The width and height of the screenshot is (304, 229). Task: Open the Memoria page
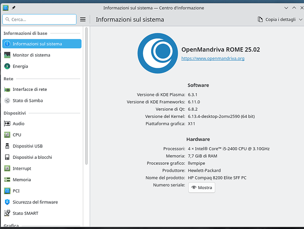(x=42, y=179)
